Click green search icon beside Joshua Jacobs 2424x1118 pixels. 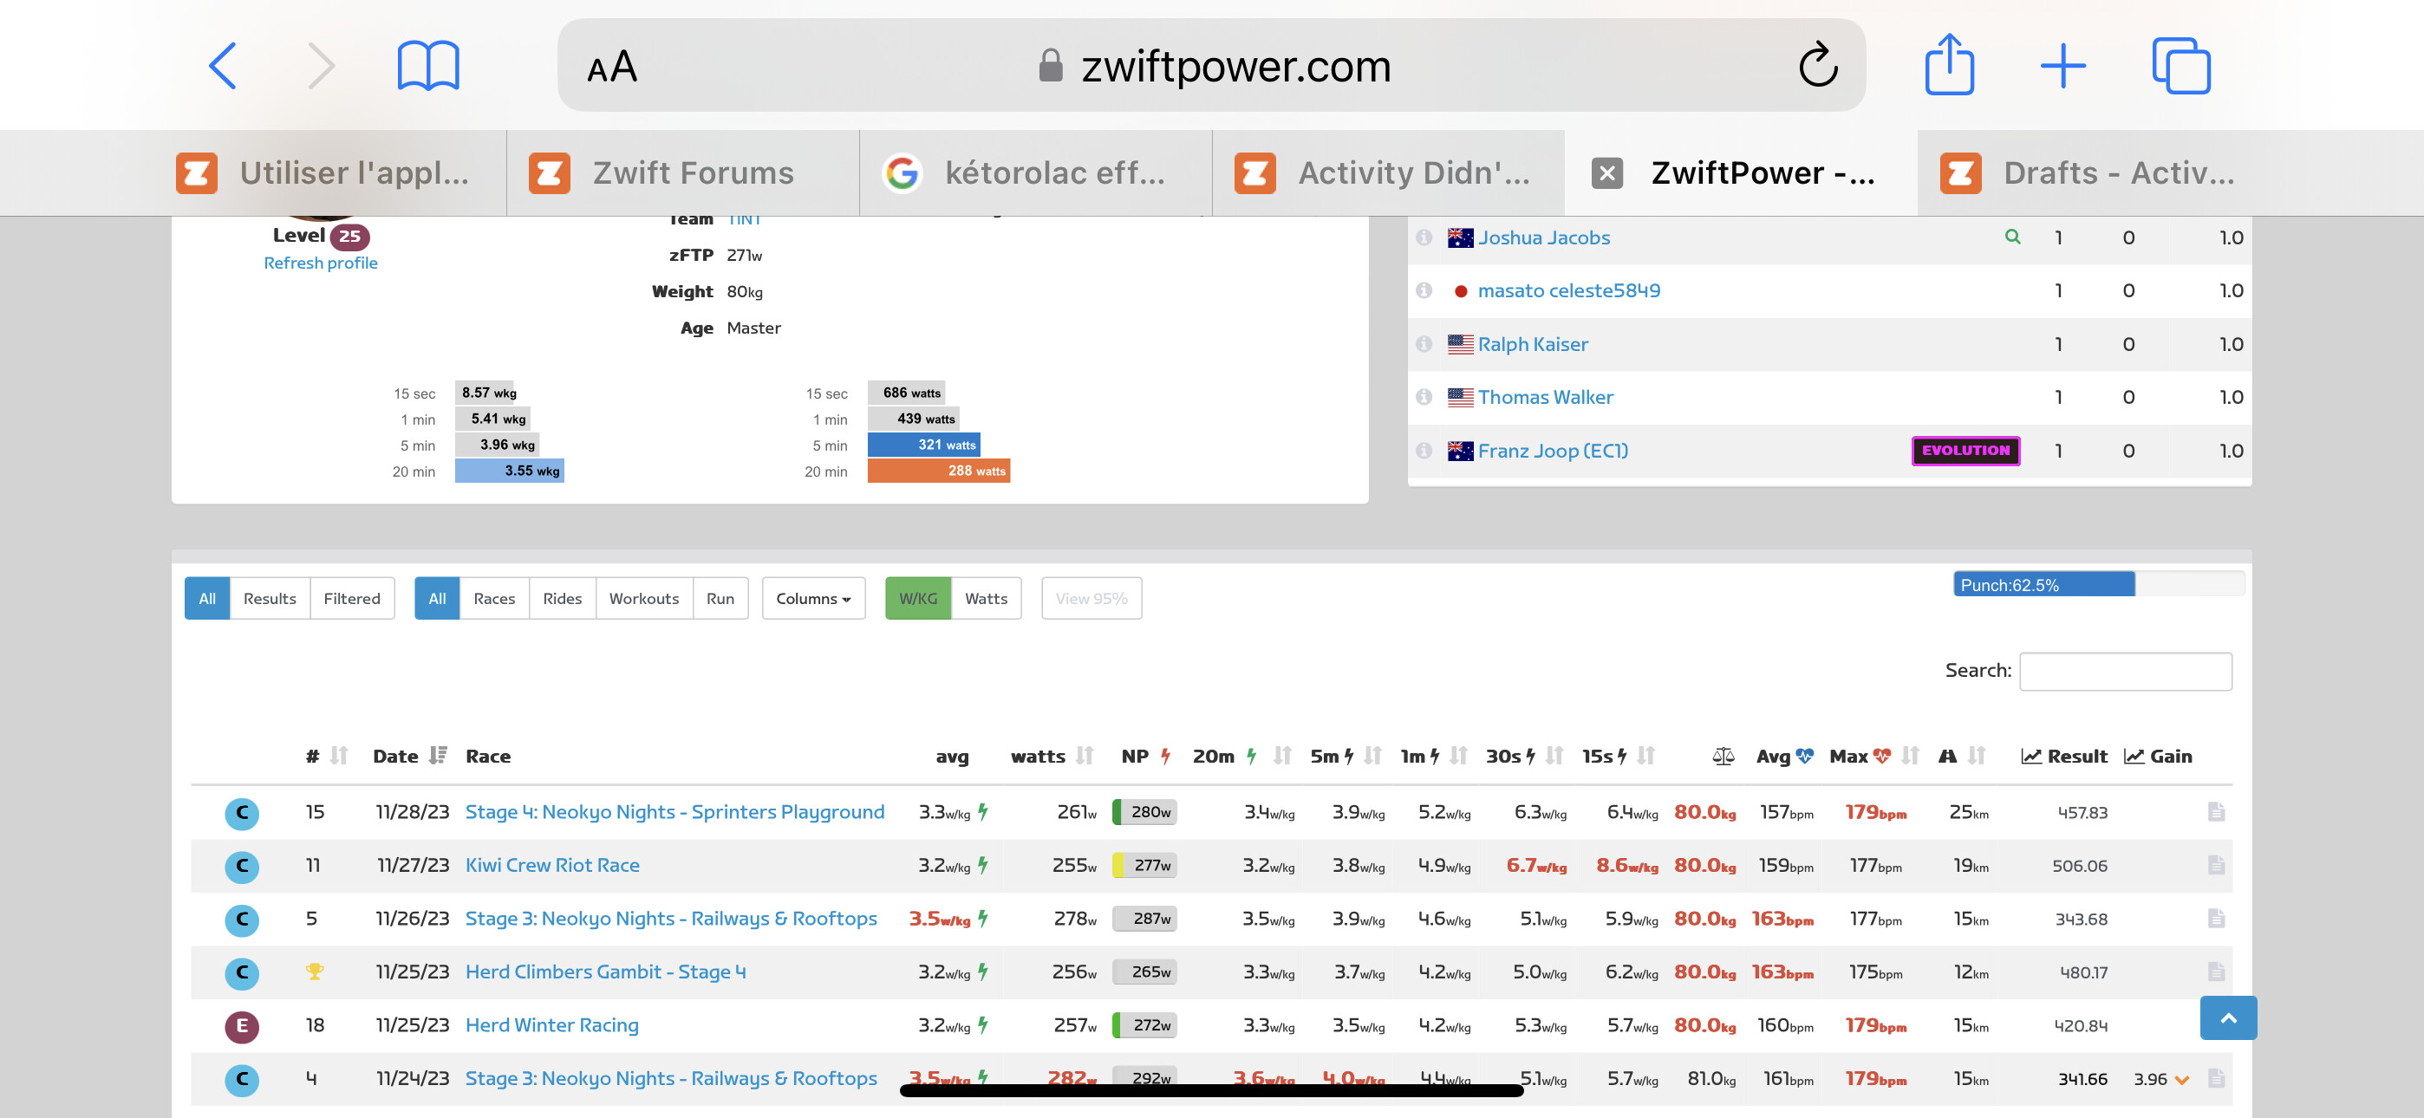pyautogui.click(x=2012, y=237)
